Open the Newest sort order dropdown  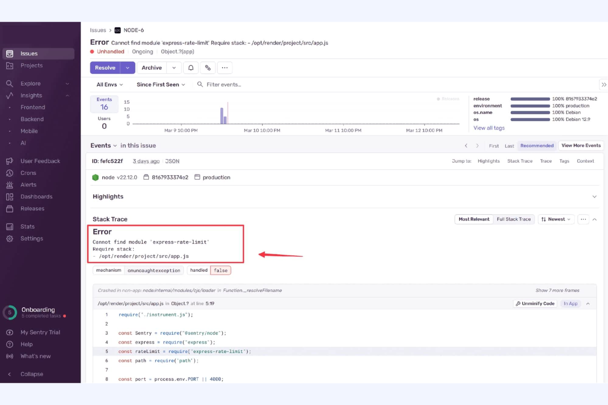click(x=555, y=219)
